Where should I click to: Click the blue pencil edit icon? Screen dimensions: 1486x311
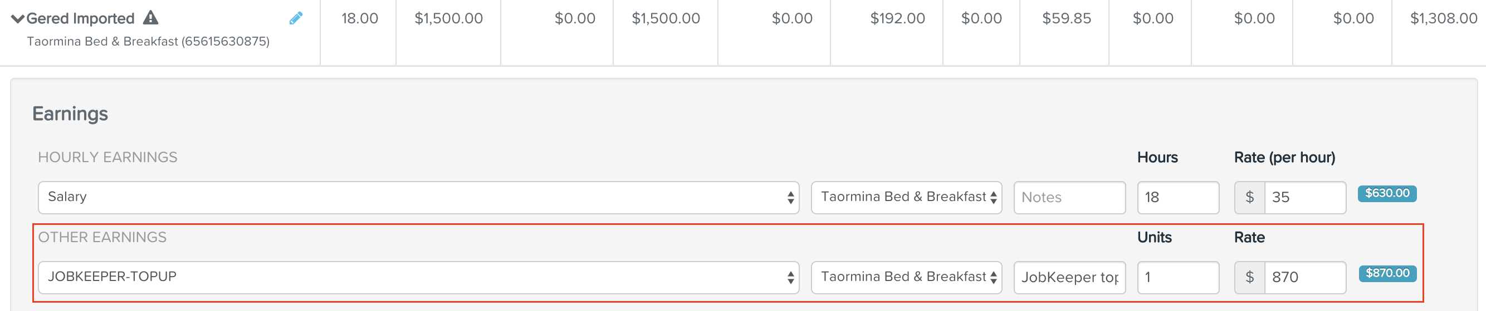point(296,18)
